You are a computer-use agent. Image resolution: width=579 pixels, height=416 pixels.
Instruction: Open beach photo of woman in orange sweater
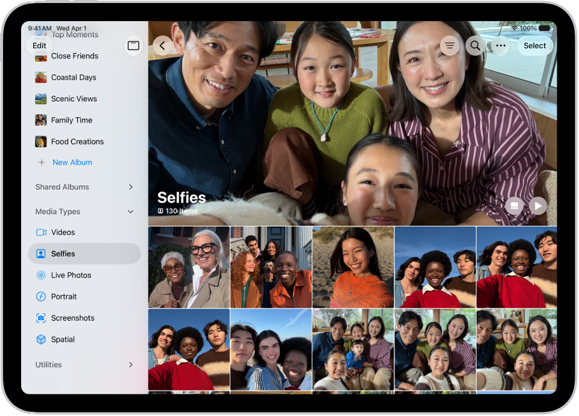click(x=353, y=267)
